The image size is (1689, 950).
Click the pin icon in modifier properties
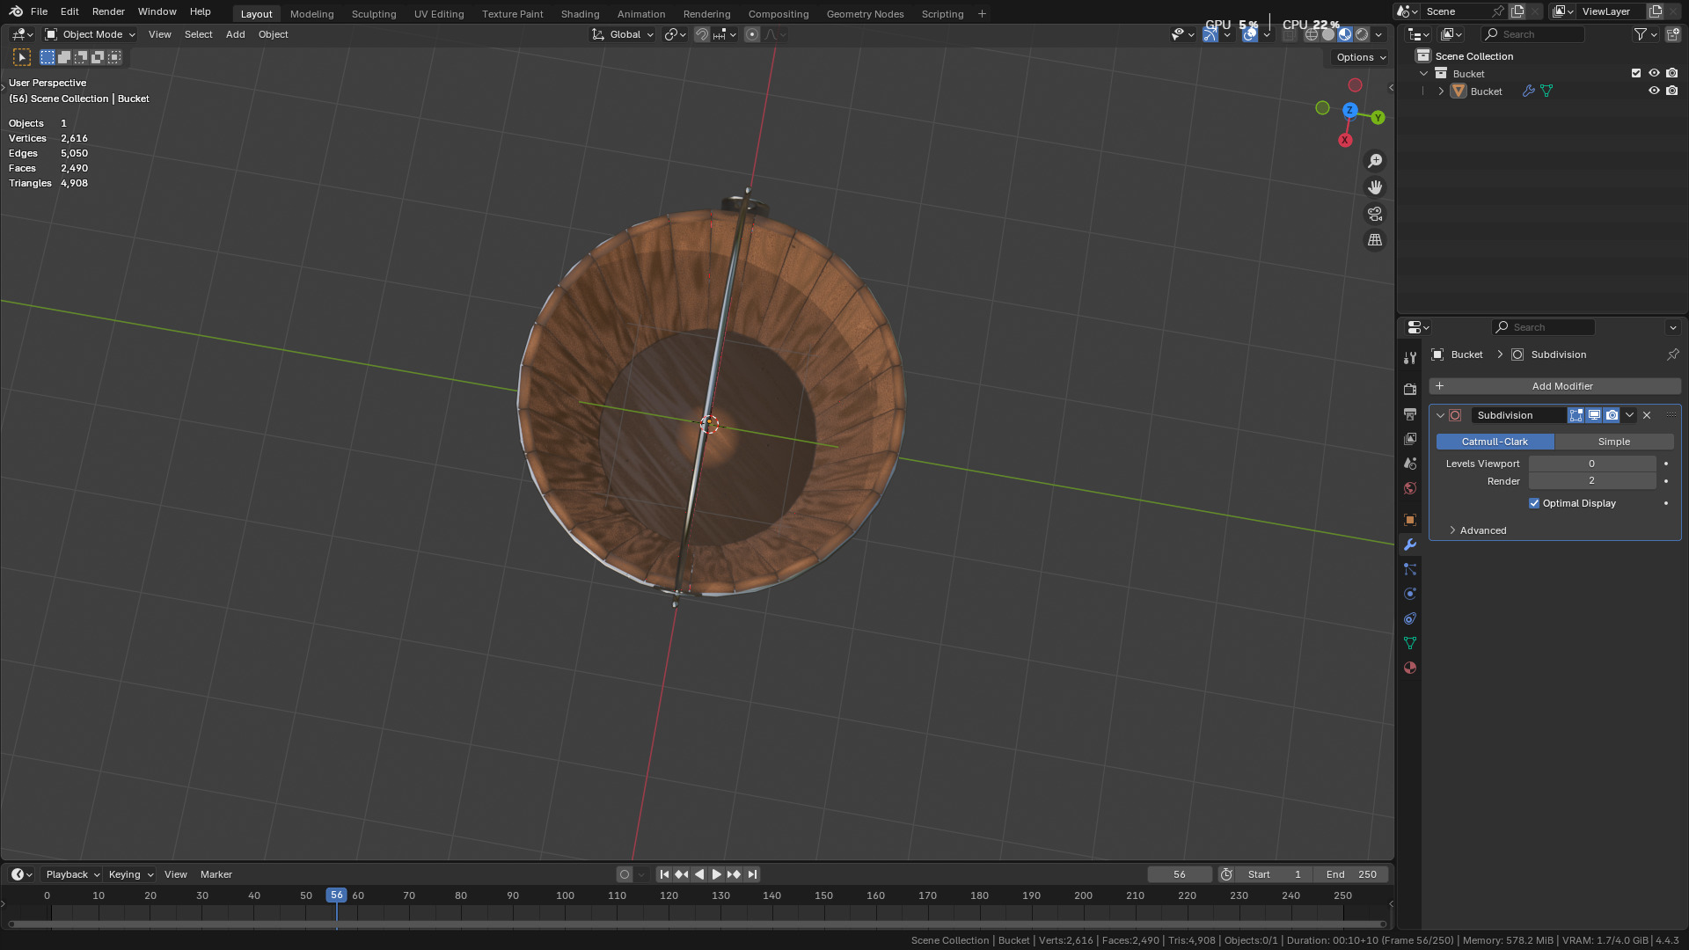[x=1672, y=354]
